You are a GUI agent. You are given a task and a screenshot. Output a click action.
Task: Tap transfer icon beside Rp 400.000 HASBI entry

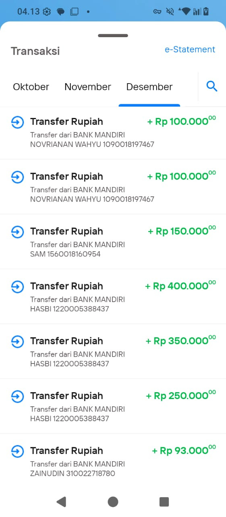point(17,287)
